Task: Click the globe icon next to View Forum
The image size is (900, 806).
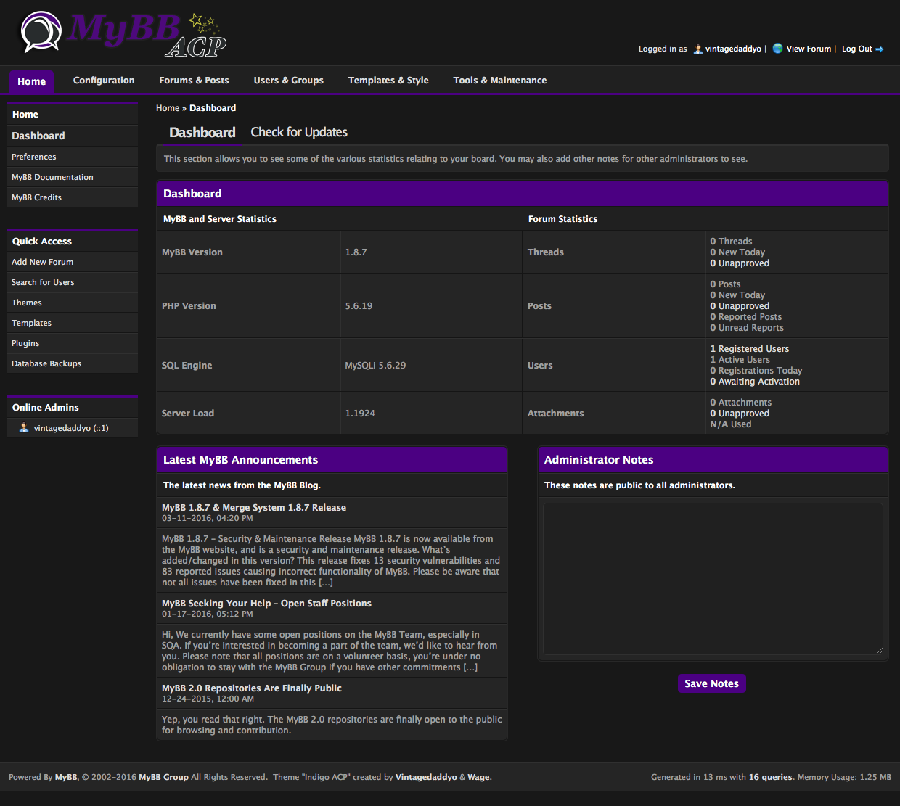Action: (777, 49)
